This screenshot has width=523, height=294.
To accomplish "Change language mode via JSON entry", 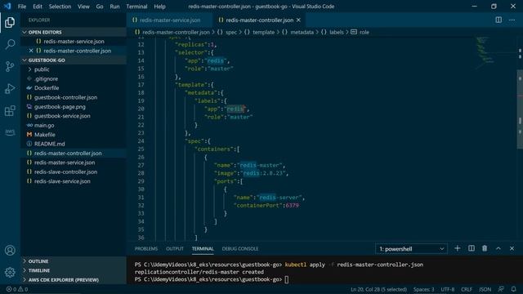I will click(x=485, y=289).
